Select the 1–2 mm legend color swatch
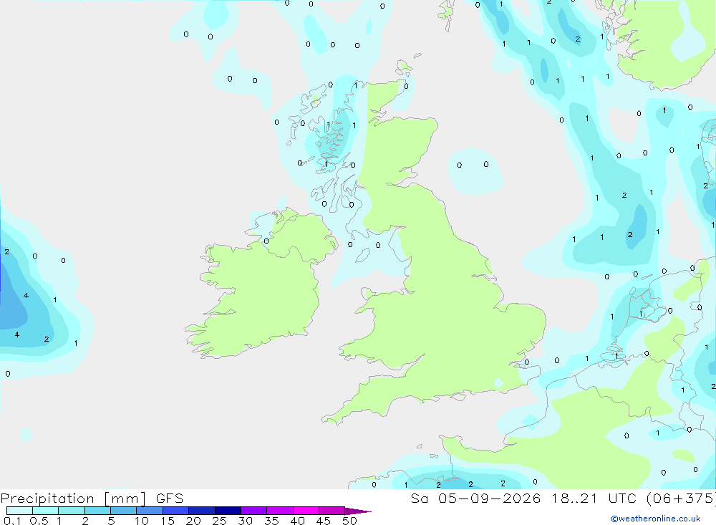 tap(71, 511)
